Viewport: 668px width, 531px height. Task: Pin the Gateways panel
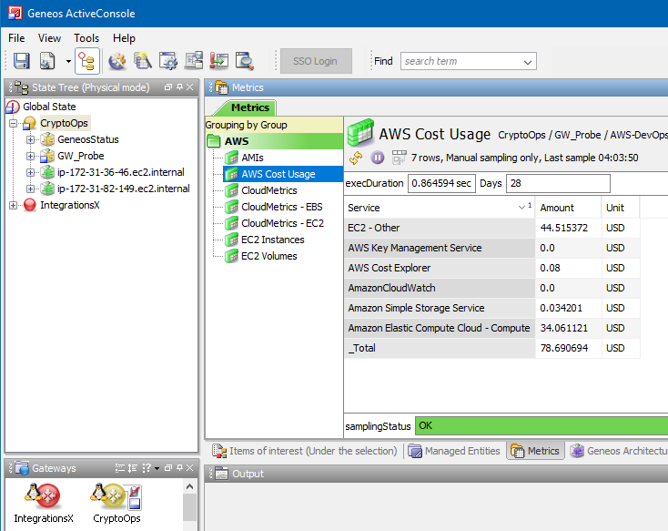pos(180,468)
